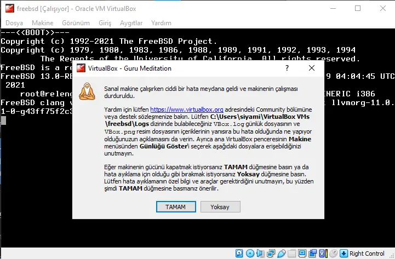Viewport: 395px width, 259px height.
Task: Click the Right Control host key label
Action: click(x=367, y=254)
